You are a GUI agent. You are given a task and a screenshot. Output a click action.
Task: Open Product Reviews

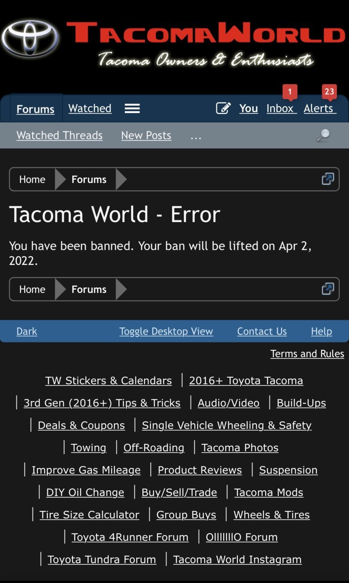[x=200, y=470]
